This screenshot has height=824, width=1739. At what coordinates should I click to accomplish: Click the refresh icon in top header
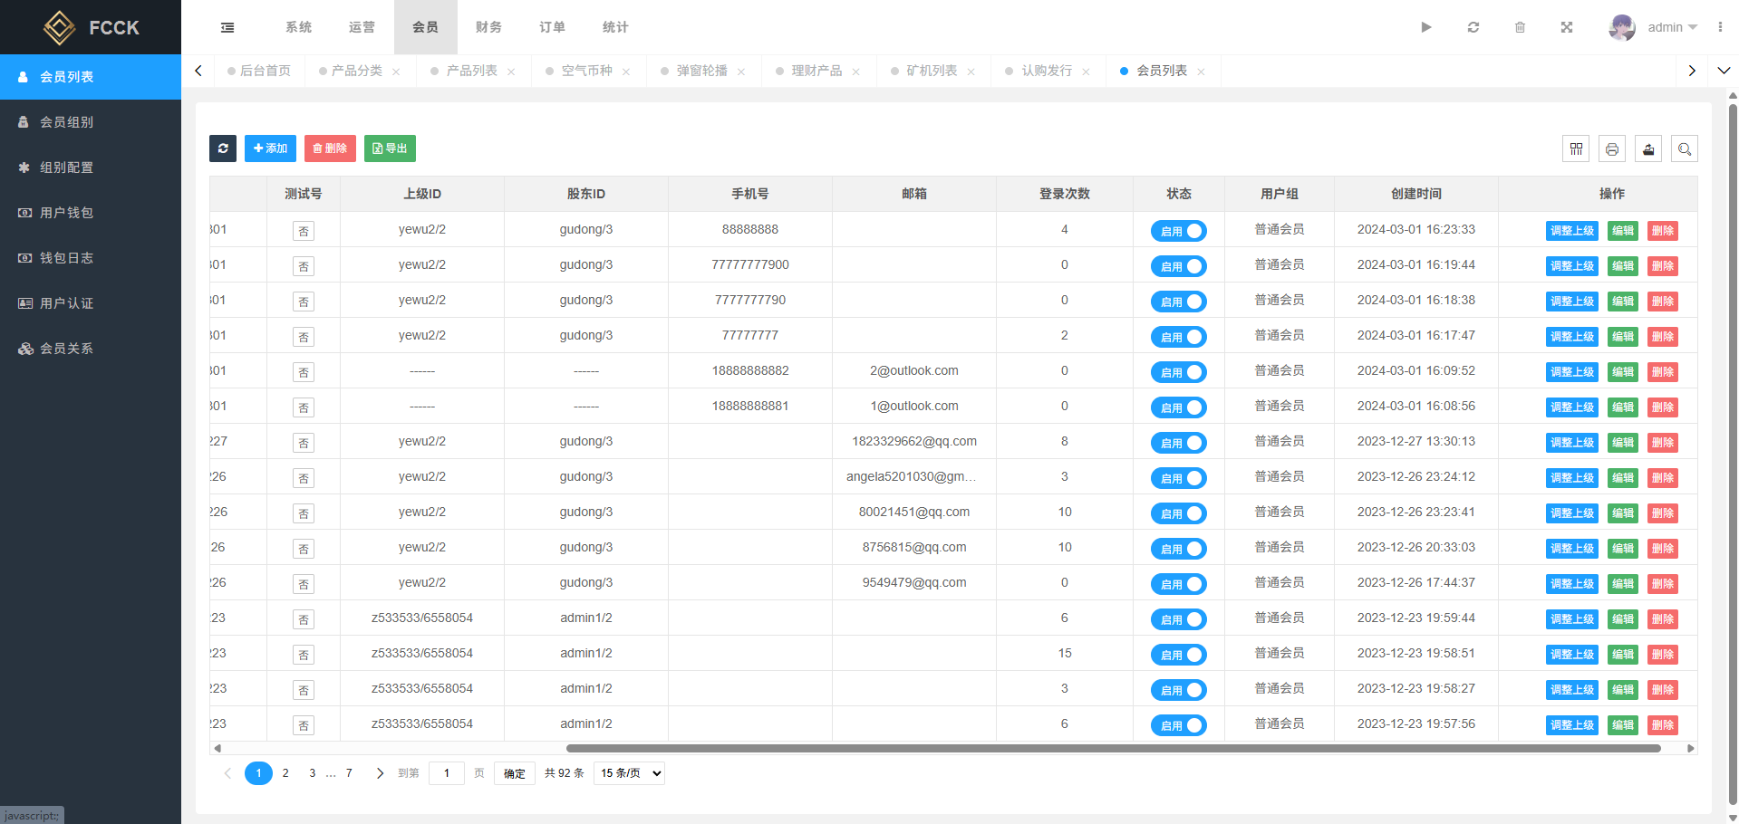(1473, 27)
